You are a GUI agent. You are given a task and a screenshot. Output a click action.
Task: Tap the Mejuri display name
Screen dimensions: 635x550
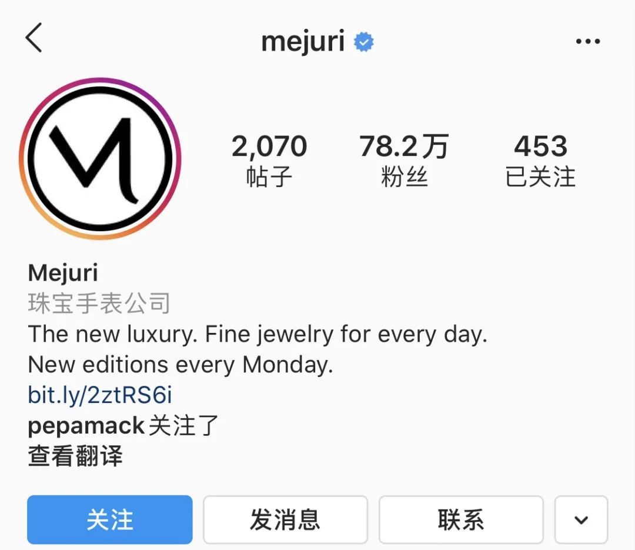(x=63, y=272)
